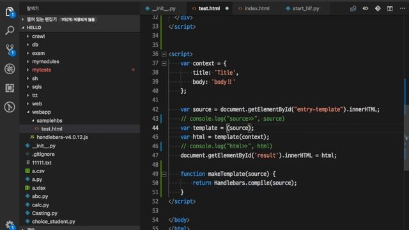Viewport: 409px width, 230px height.
Task: Open the a.py file
Action: [x=37, y=180]
